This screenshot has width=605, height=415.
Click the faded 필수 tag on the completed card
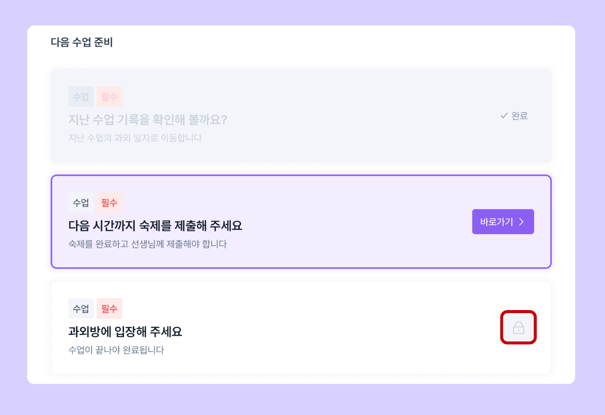(x=109, y=97)
